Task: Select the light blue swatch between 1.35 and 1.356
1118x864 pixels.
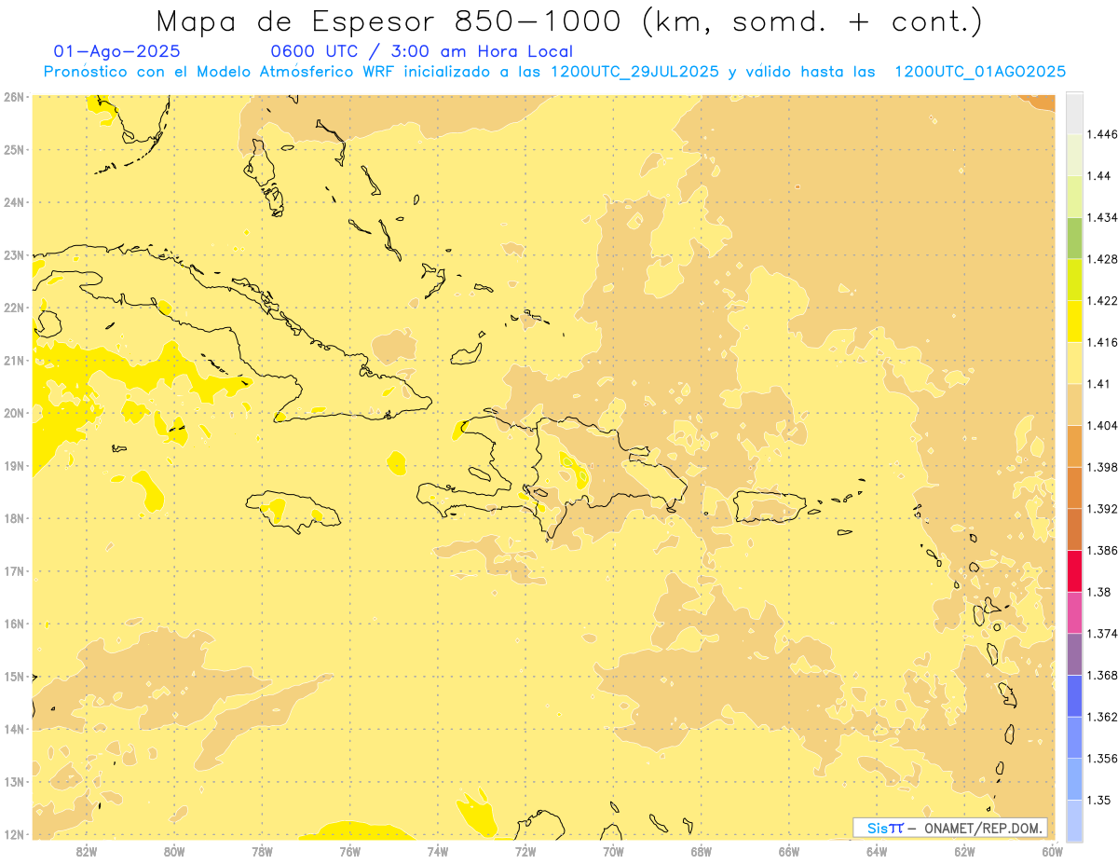Action: coord(1074,779)
